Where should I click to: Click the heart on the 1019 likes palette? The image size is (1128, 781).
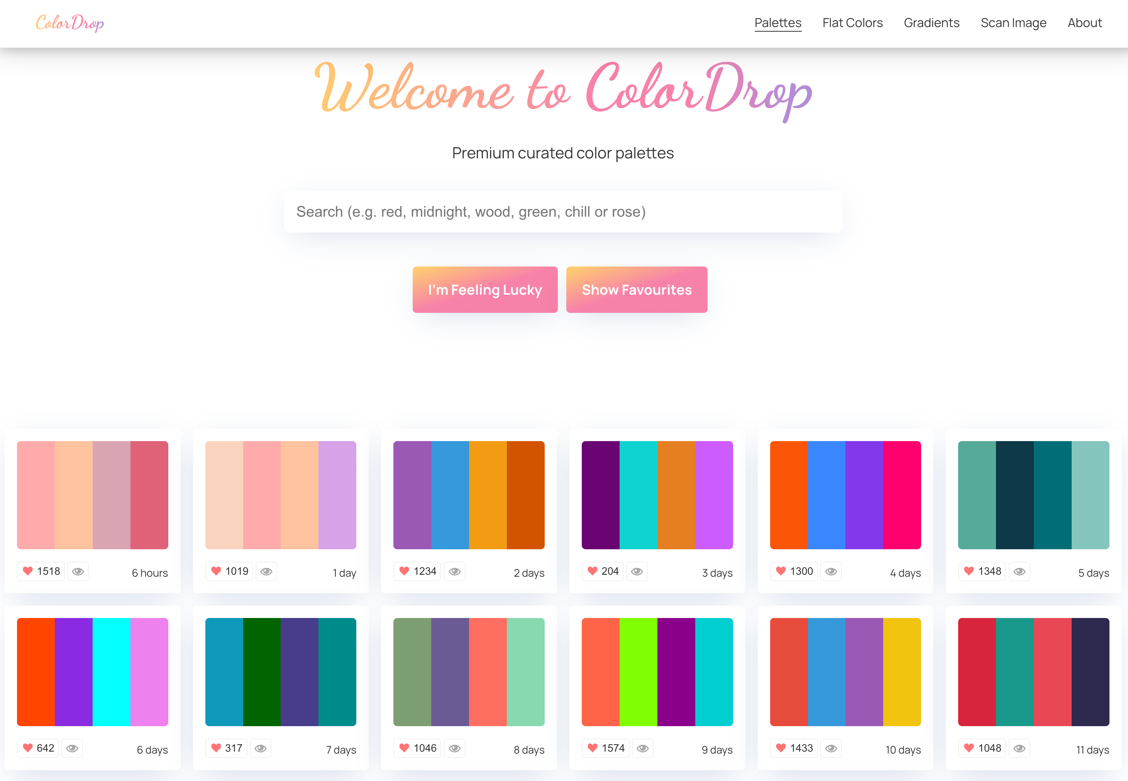click(229, 571)
